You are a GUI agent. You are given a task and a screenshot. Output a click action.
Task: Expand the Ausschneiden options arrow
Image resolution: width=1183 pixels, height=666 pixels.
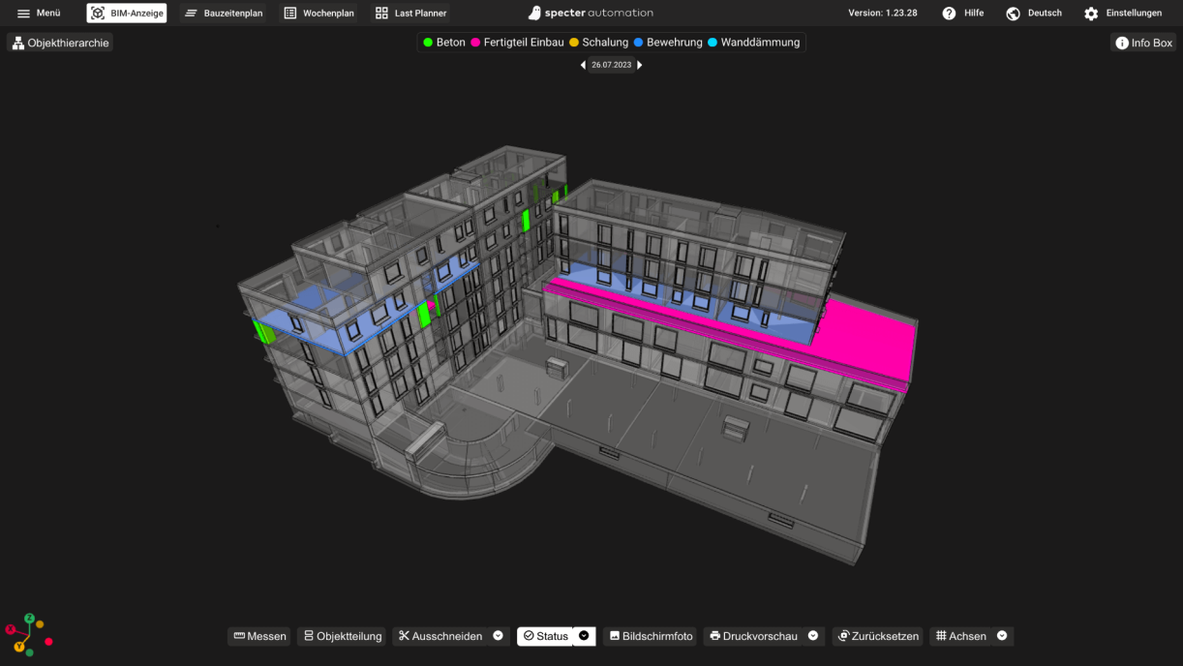(498, 636)
